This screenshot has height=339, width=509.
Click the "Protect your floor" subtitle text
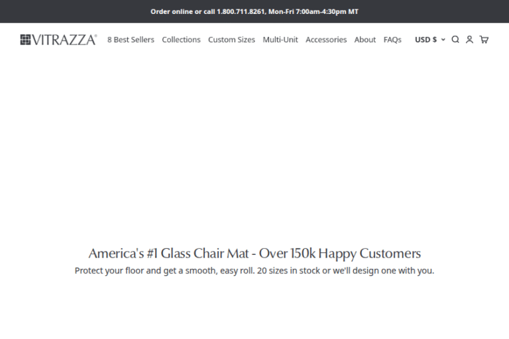(254, 271)
